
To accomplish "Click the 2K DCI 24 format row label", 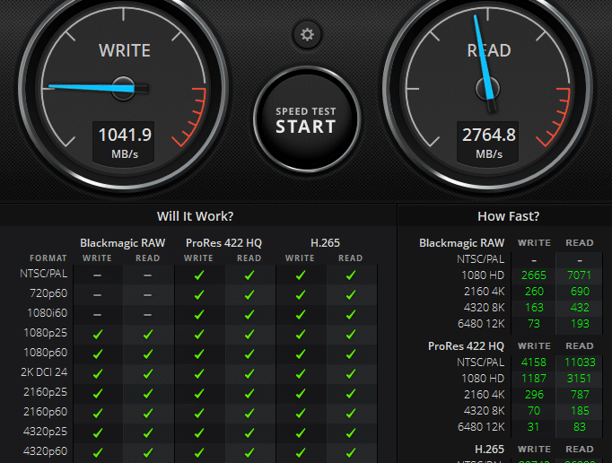I will click(44, 372).
